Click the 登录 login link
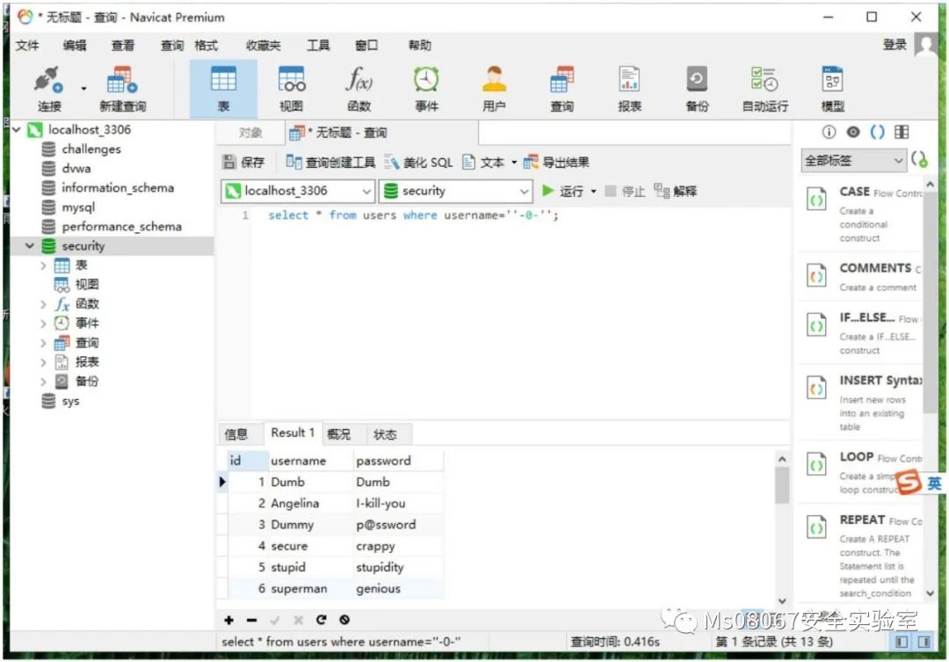Viewport: 949px width, 662px height. point(895,44)
